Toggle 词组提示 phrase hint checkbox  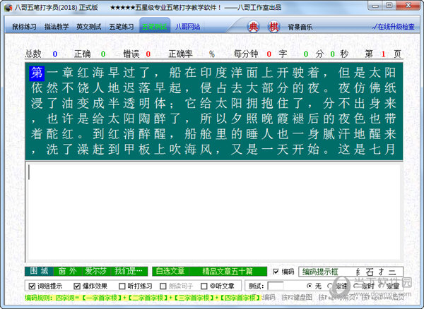pyautogui.click(x=32, y=286)
